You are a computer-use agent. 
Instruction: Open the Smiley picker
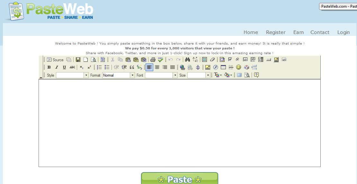tap(239, 67)
